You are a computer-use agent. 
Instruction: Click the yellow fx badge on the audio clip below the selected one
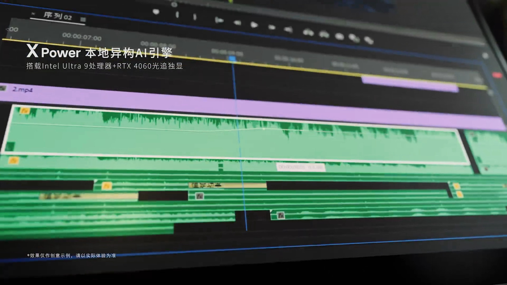[x=13, y=160]
